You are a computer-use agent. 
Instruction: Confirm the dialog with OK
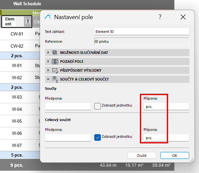[174, 156]
